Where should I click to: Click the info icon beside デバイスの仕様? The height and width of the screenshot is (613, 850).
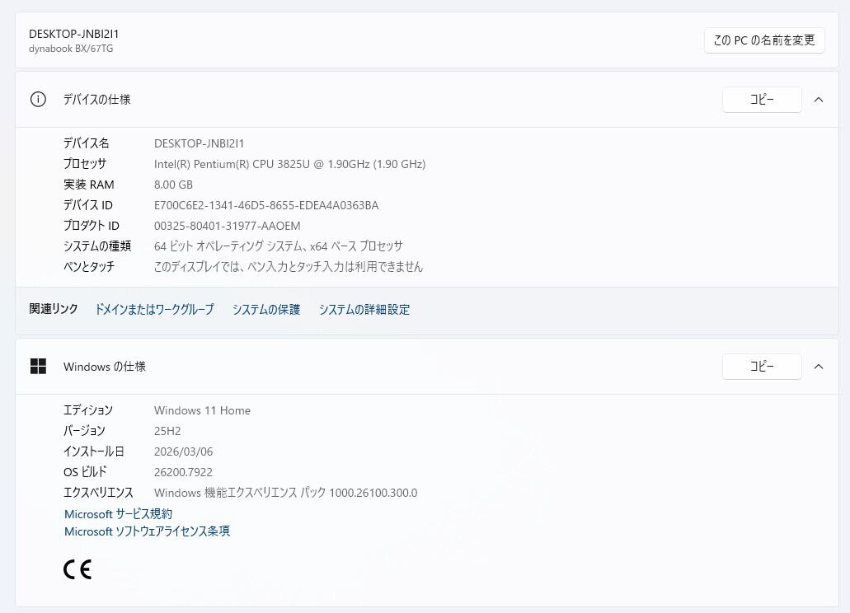(38, 100)
